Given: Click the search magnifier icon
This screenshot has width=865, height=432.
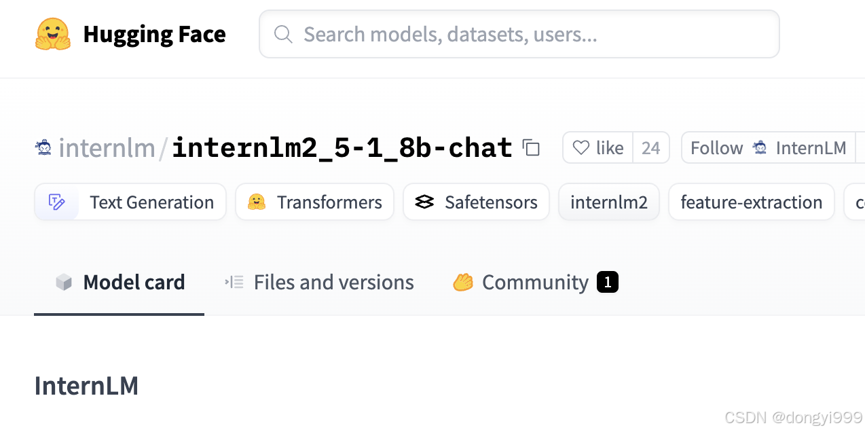Looking at the screenshot, I should (x=282, y=34).
